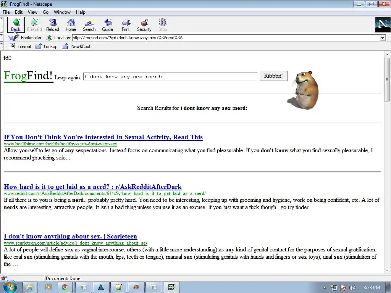Go back with the Back toolbar button
391x293 pixels.
tap(16, 25)
